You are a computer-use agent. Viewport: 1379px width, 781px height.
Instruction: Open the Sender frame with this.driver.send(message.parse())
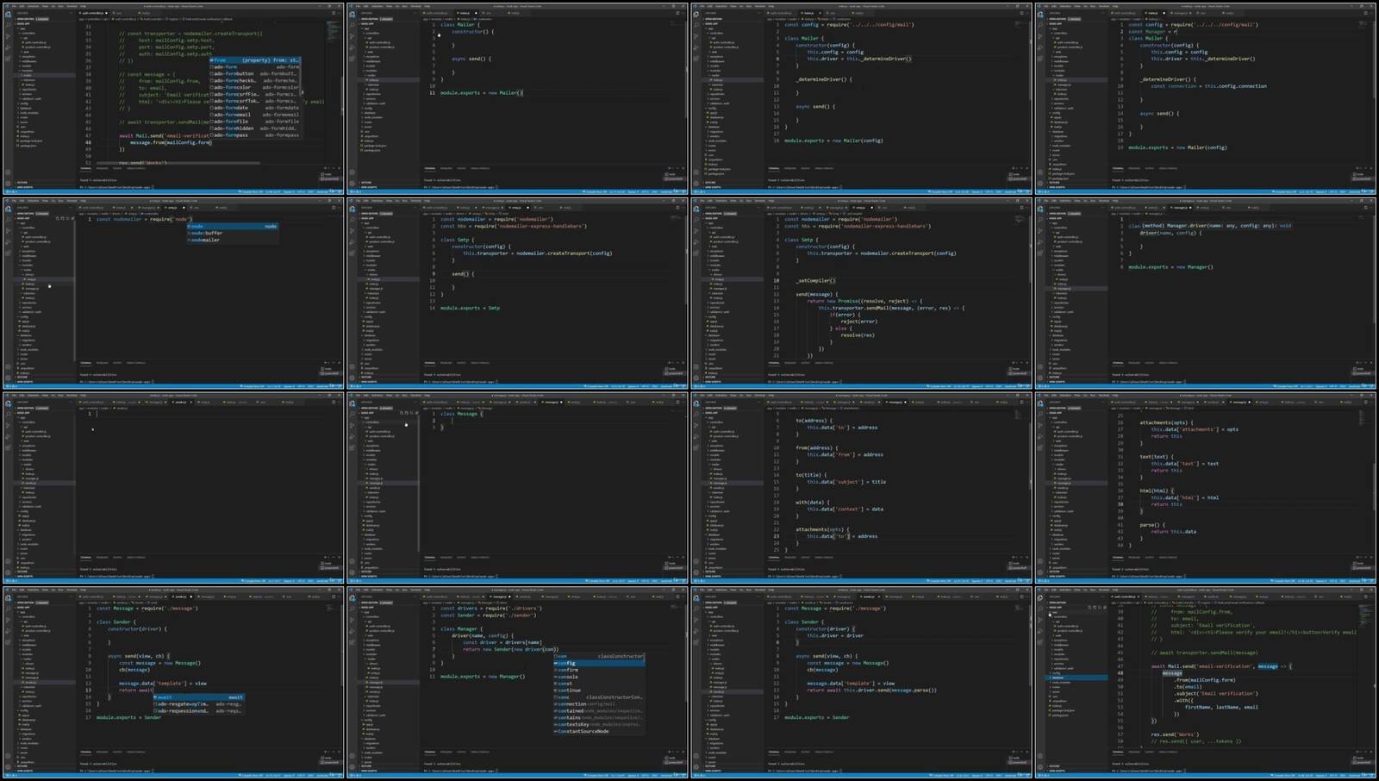[x=862, y=683]
